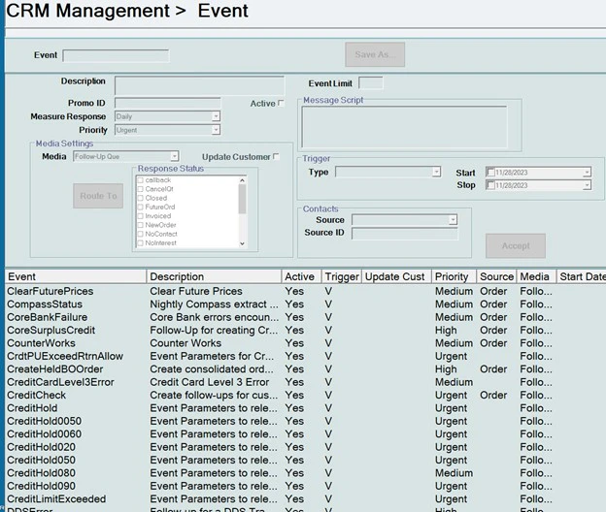Sort by the Media column header
This screenshot has width=606, height=512.
[x=536, y=276]
